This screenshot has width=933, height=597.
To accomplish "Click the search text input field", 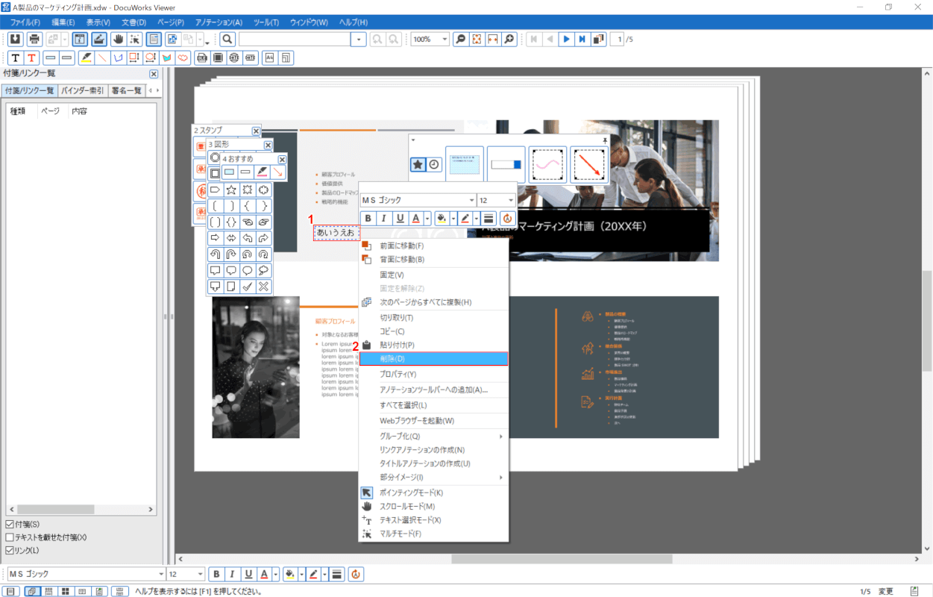I will [295, 39].
